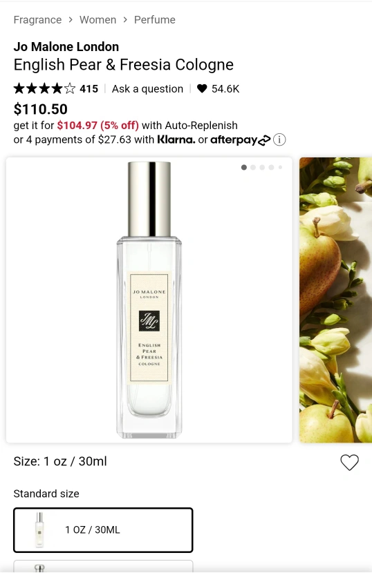Click the star rating icons
The height and width of the screenshot is (573, 372).
coord(44,88)
